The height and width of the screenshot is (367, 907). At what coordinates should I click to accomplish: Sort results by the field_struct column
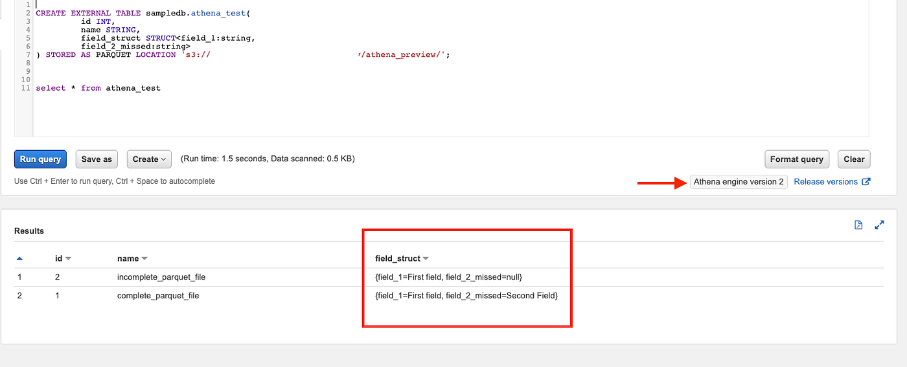pyautogui.click(x=402, y=259)
